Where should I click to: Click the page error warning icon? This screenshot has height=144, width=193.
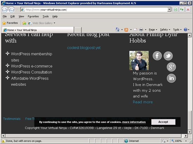pos(3,141)
